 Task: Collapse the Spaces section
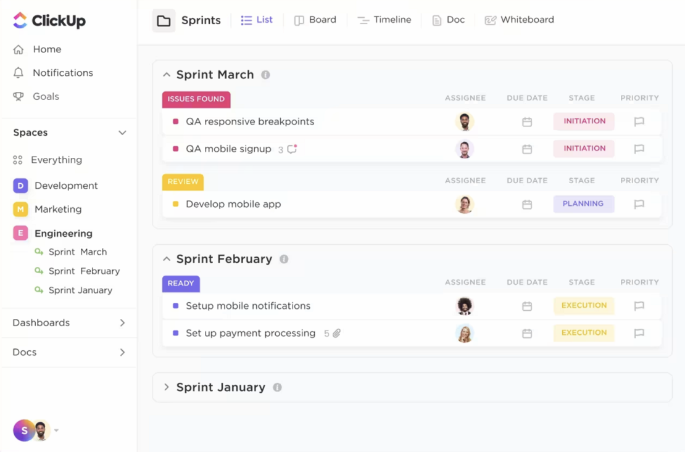click(x=122, y=133)
